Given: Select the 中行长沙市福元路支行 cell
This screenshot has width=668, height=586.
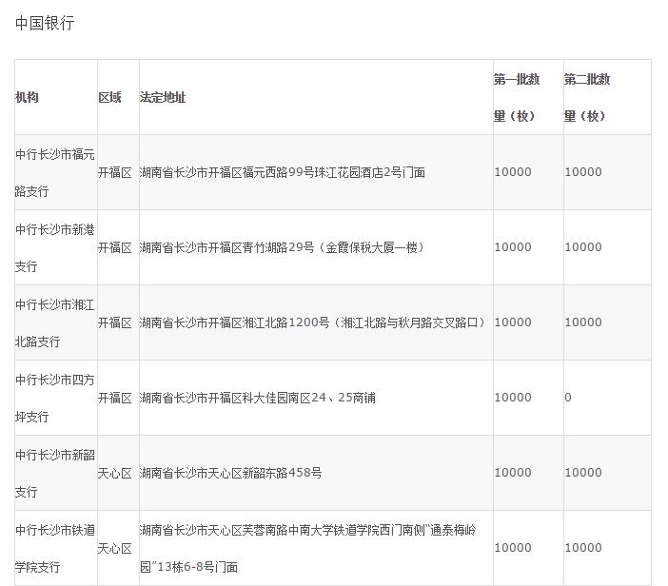Looking at the screenshot, I should pyautogui.click(x=55, y=172).
